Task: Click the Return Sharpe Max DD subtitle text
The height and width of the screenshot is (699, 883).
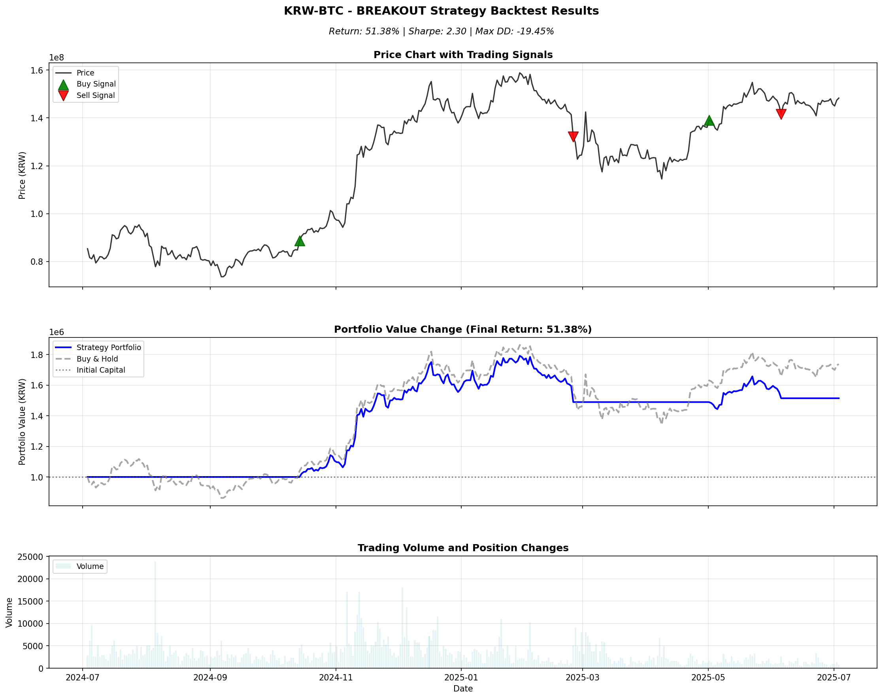Action: [441, 32]
